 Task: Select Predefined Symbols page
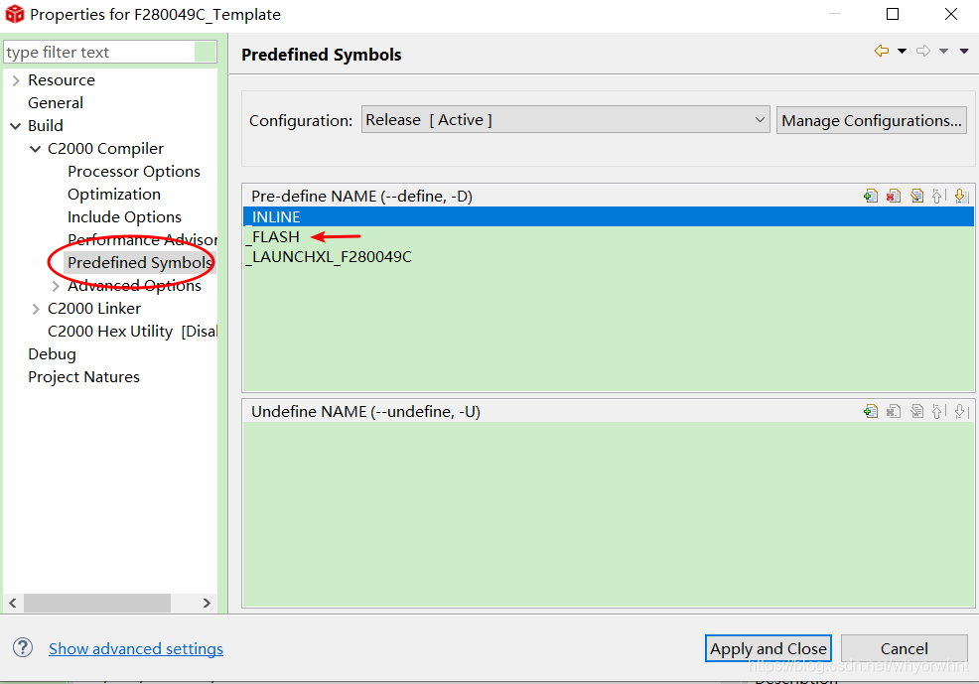click(x=140, y=263)
